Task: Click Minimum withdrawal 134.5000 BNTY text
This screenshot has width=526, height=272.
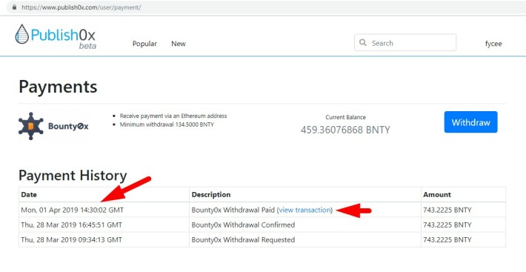Action: [167, 125]
